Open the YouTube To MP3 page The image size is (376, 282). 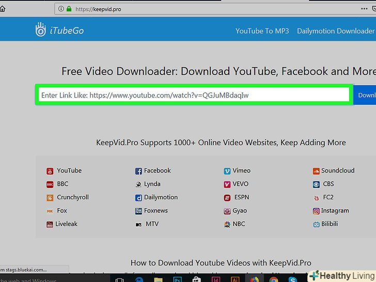262,31
